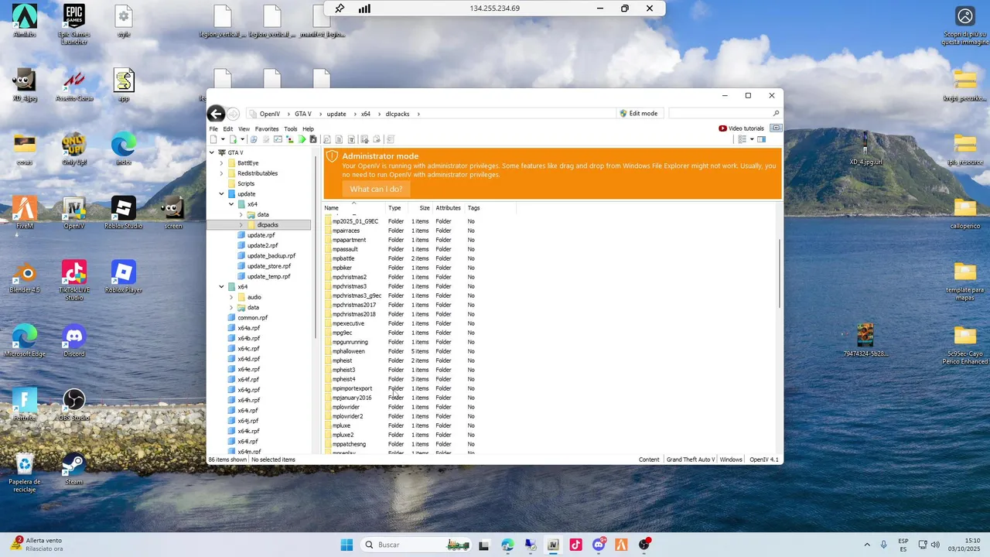Click the pin icon on remote bar
The image size is (990, 557).
[340, 9]
